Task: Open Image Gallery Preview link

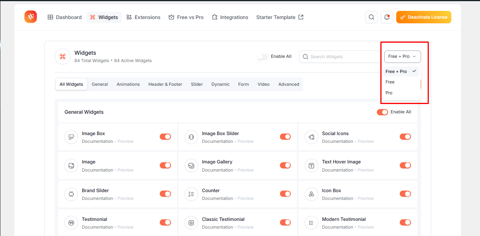Action: (245, 170)
